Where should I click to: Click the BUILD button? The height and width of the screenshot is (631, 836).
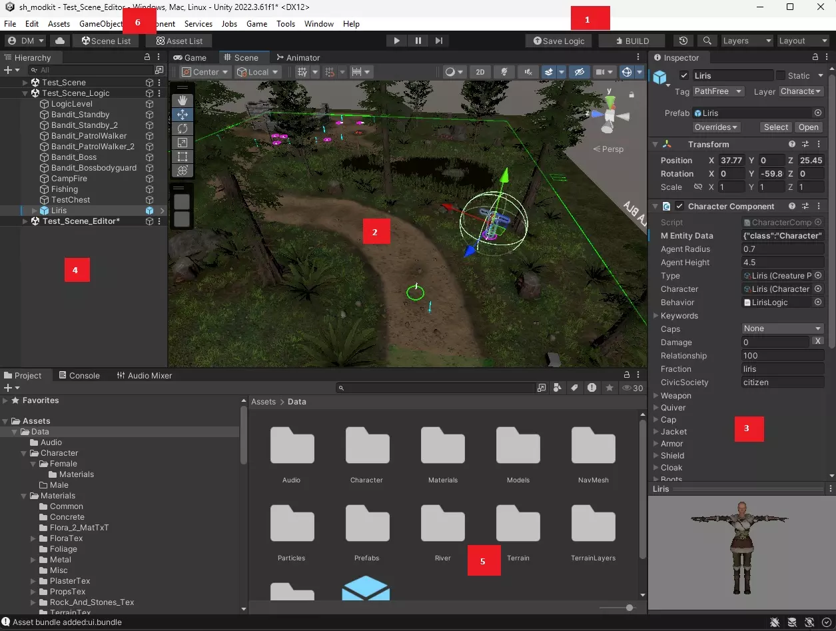631,41
